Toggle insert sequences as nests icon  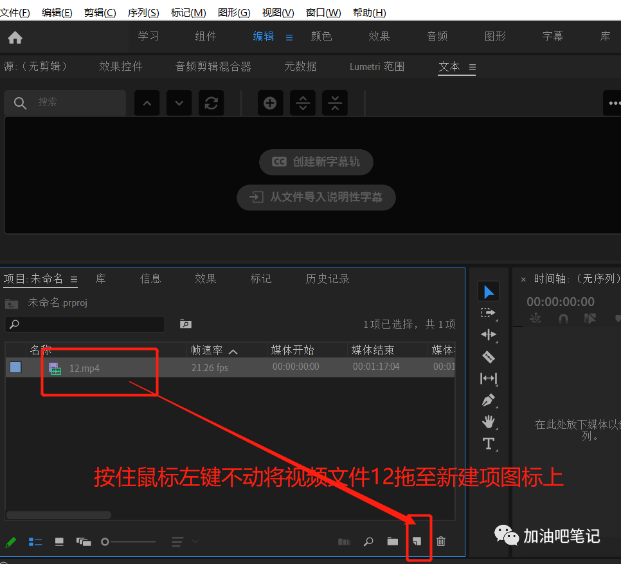(535, 318)
